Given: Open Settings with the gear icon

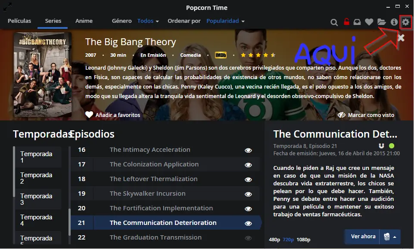Looking at the screenshot, I should point(405,22).
